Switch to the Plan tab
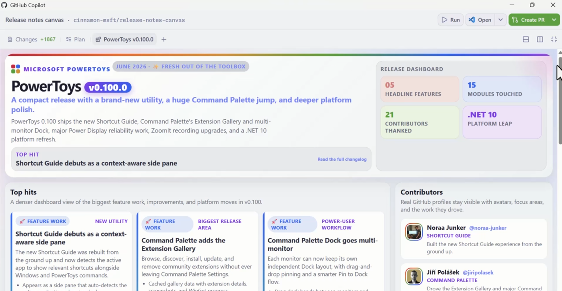 [75, 39]
